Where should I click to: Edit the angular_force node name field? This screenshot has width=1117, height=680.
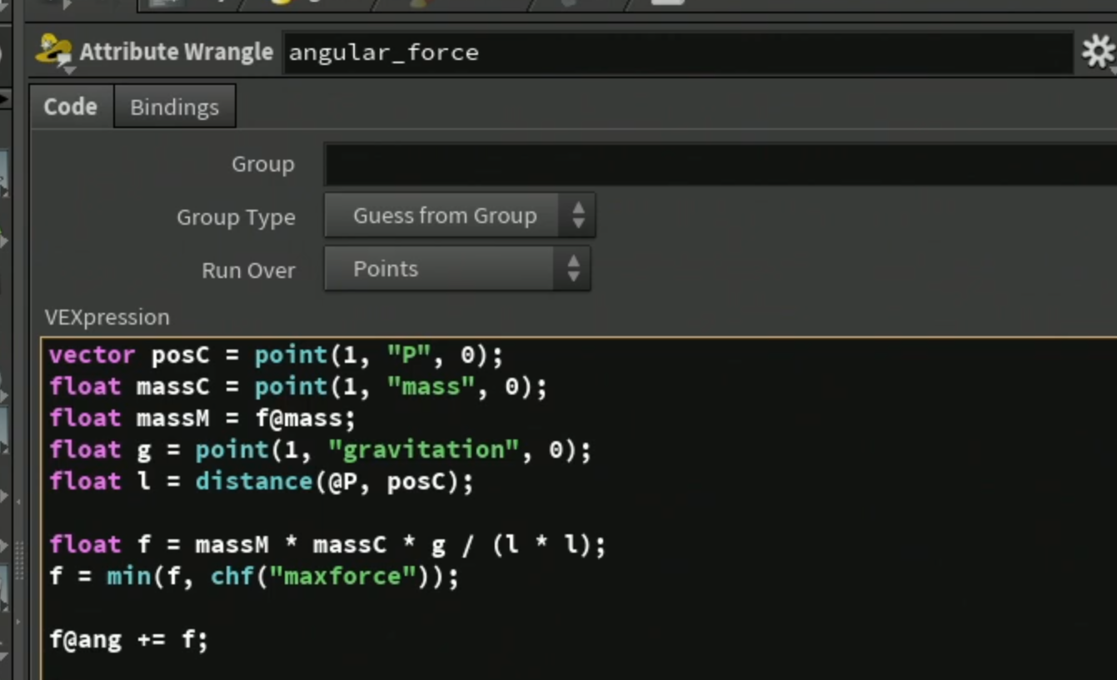[678, 52]
